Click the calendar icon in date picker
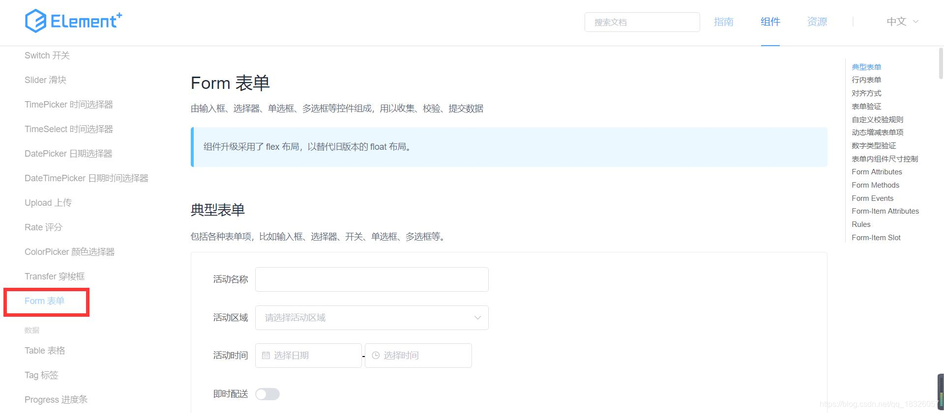 click(x=266, y=356)
